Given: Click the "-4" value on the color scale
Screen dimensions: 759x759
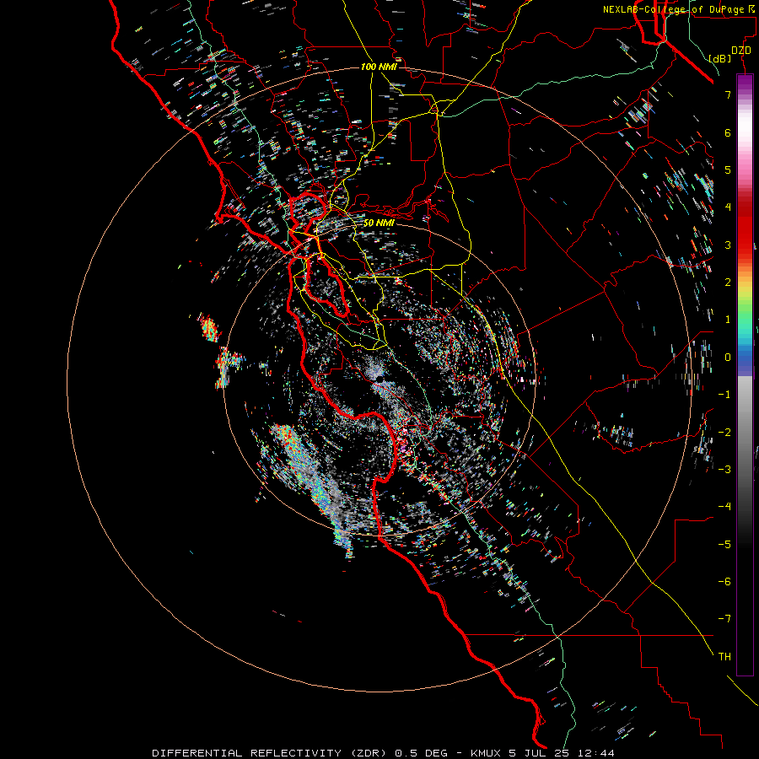Looking at the screenshot, I should (724, 506).
